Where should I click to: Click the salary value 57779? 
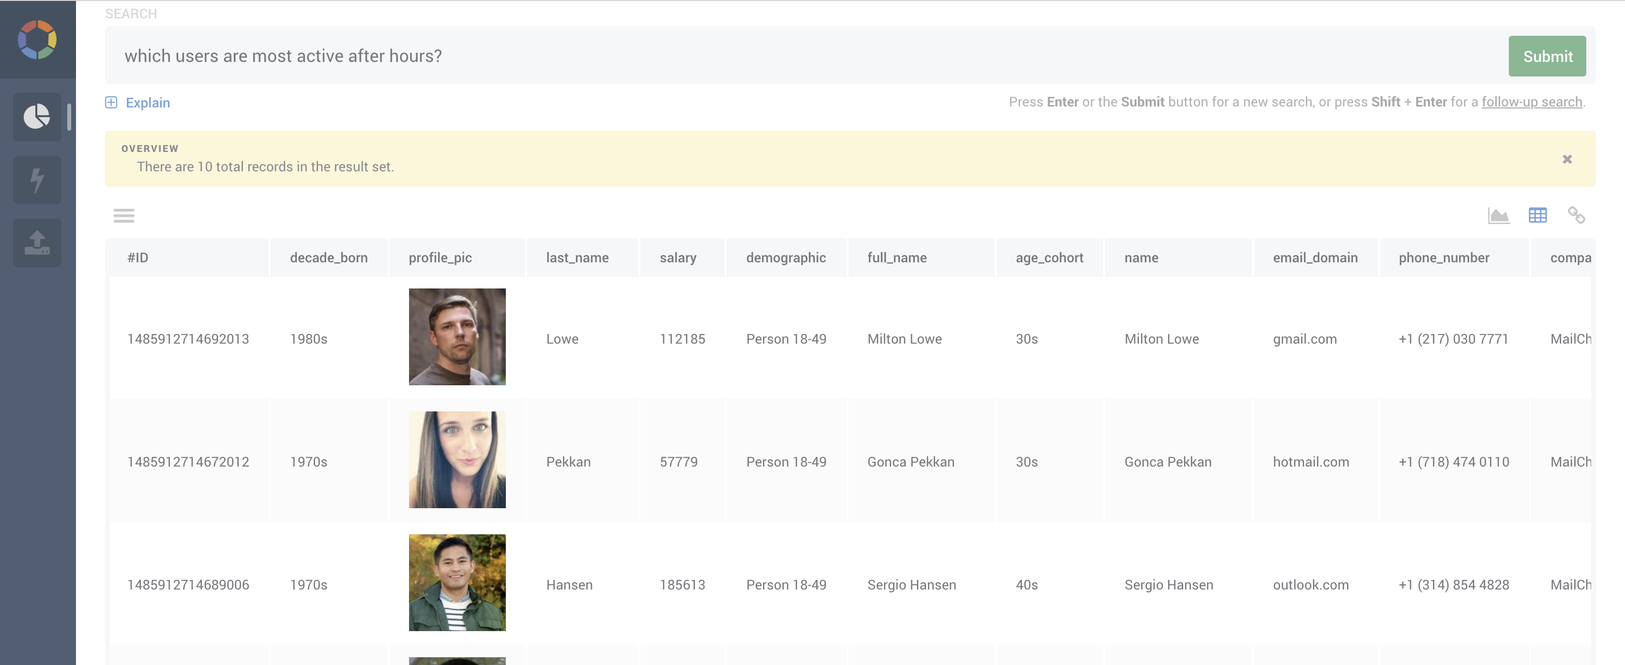679,462
